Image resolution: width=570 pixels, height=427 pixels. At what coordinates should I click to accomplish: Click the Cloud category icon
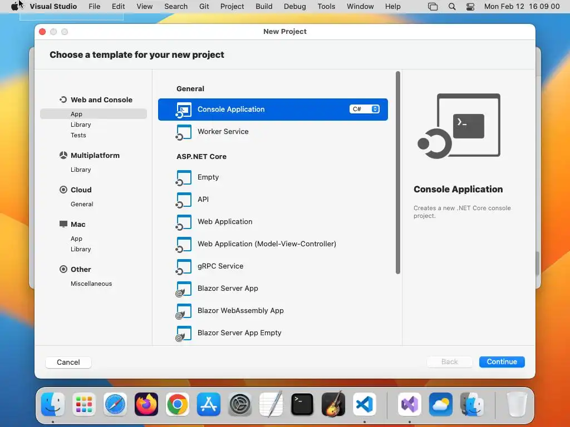(x=63, y=190)
